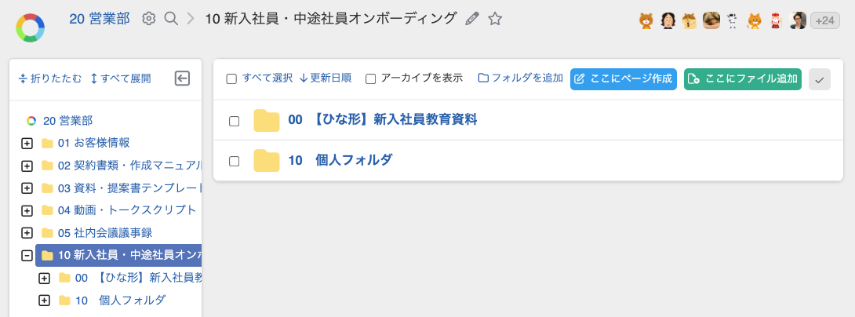The height and width of the screenshot is (317, 855).
Task: Open settings gear next to 20 営業部
Action: [148, 18]
